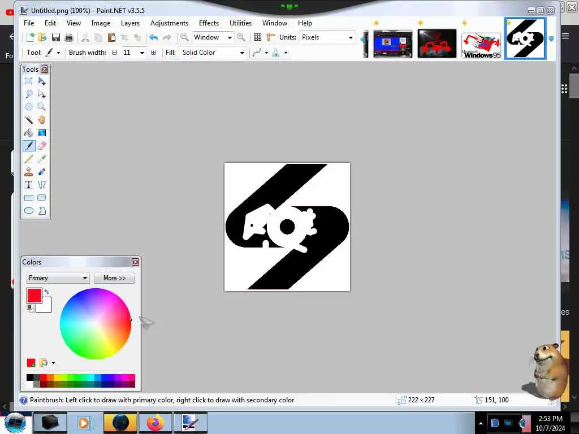Select the Line/Curve tool
The width and height of the screenshot is (579, 434).
tap(42, 185)
